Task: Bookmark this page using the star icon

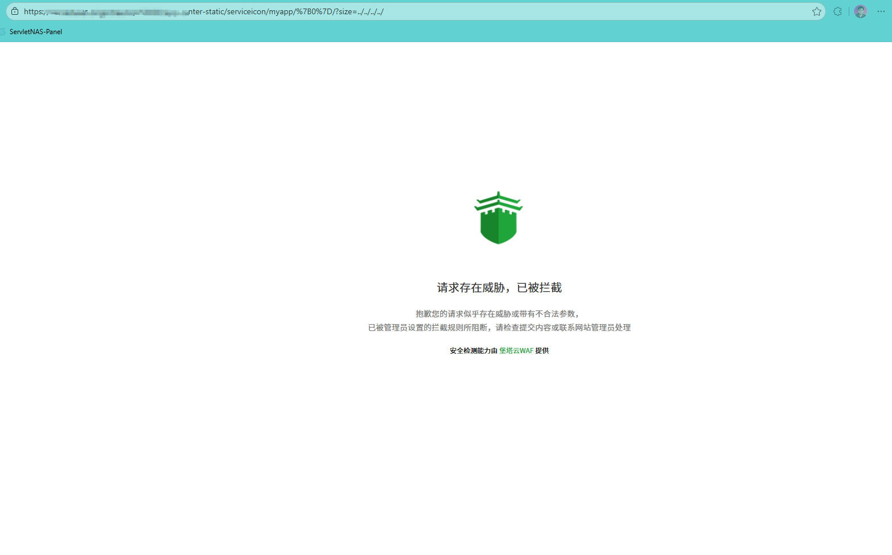Action: 816,11
